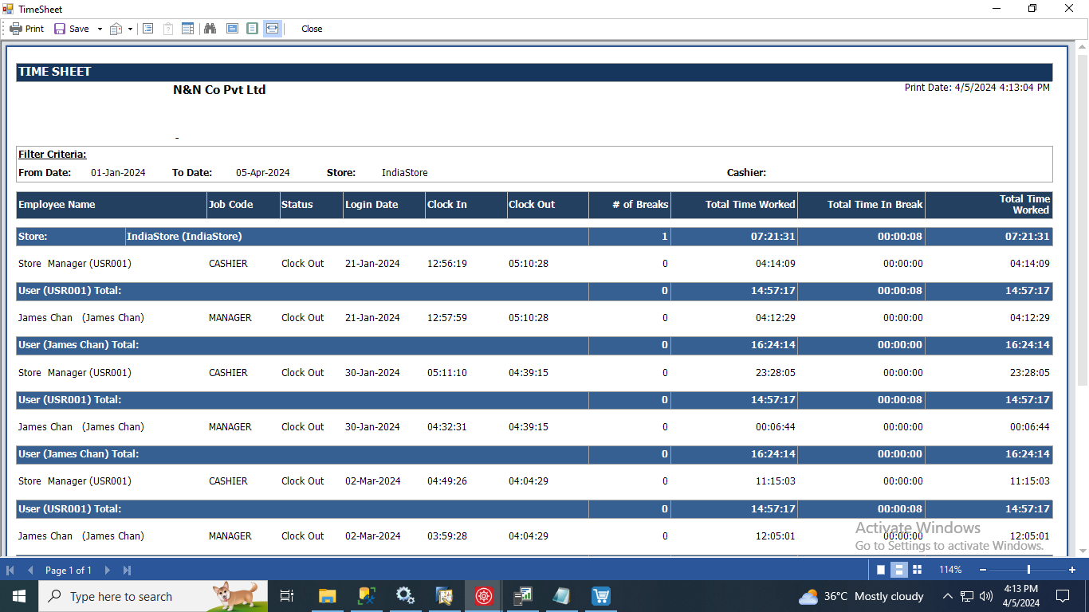Image resolution: width=1089 pixels, height=612 pixels.
Task: Click the From Date value 01-Jan-2024
Action: (x=118, y=173)
